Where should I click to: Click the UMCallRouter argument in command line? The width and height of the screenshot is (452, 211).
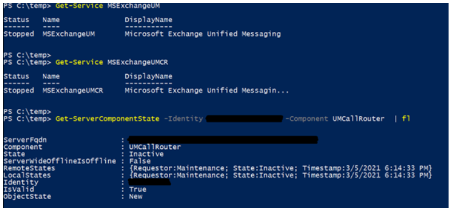[358, 119]
